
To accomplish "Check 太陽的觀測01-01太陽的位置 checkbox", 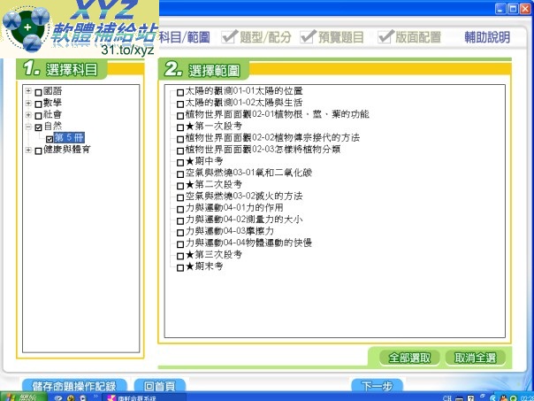I will click(180, 92).
